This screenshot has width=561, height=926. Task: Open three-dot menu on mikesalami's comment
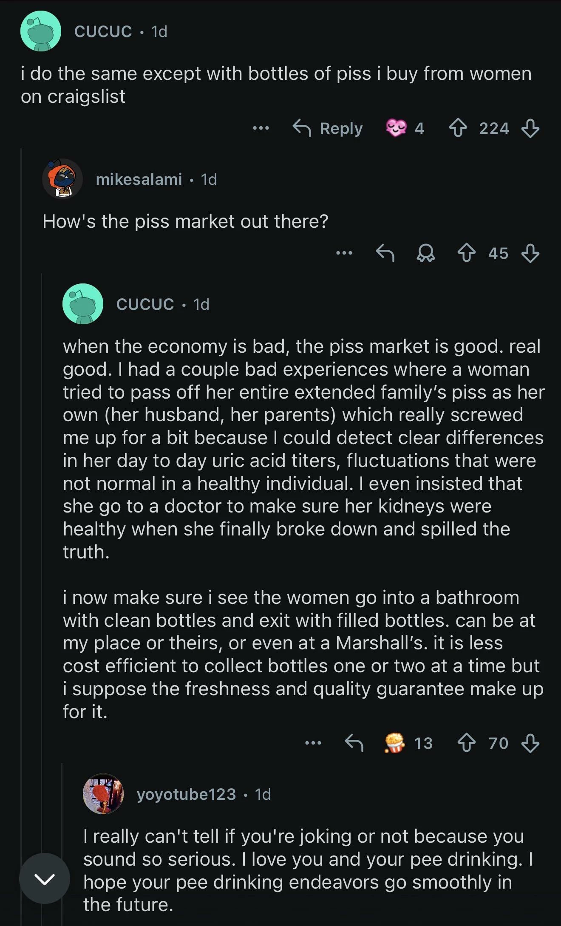(x=344, y=254)
